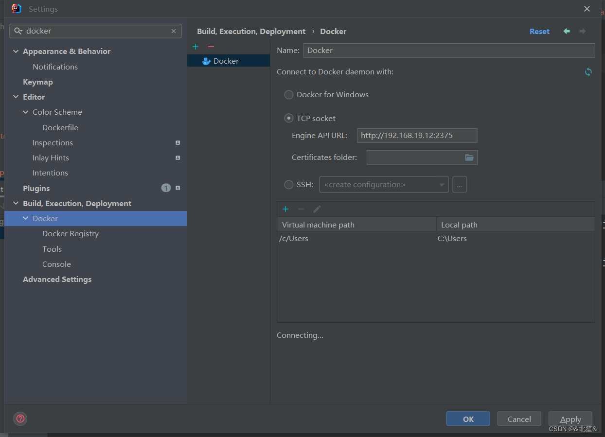This screenshot has width=605, height=437.
Task: Edit the selected path mapping
Action: 317,209
